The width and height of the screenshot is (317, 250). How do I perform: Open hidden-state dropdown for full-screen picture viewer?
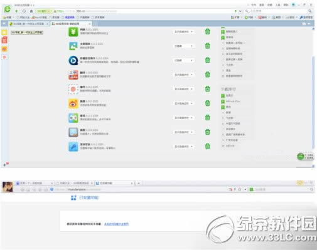coord(183,46)
